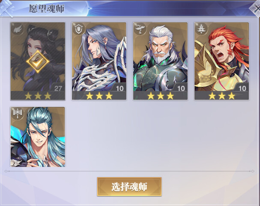Select the purple-haired armored soul master card

[x=99, y=61]
